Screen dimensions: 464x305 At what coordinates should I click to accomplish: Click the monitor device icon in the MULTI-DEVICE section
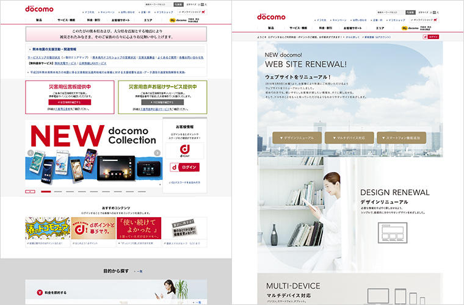378,296
